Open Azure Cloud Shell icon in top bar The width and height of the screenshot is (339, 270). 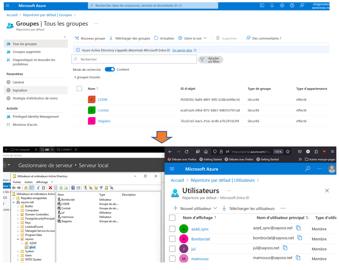(x=262, y=6)
